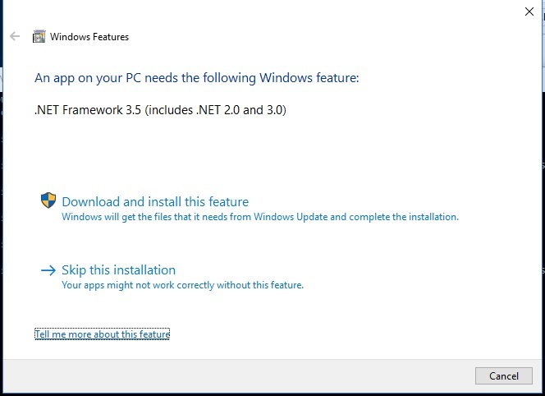This screenshot has height=396, width=545.
Task: Click the back arrow in the header
Action: pos(15,36)
